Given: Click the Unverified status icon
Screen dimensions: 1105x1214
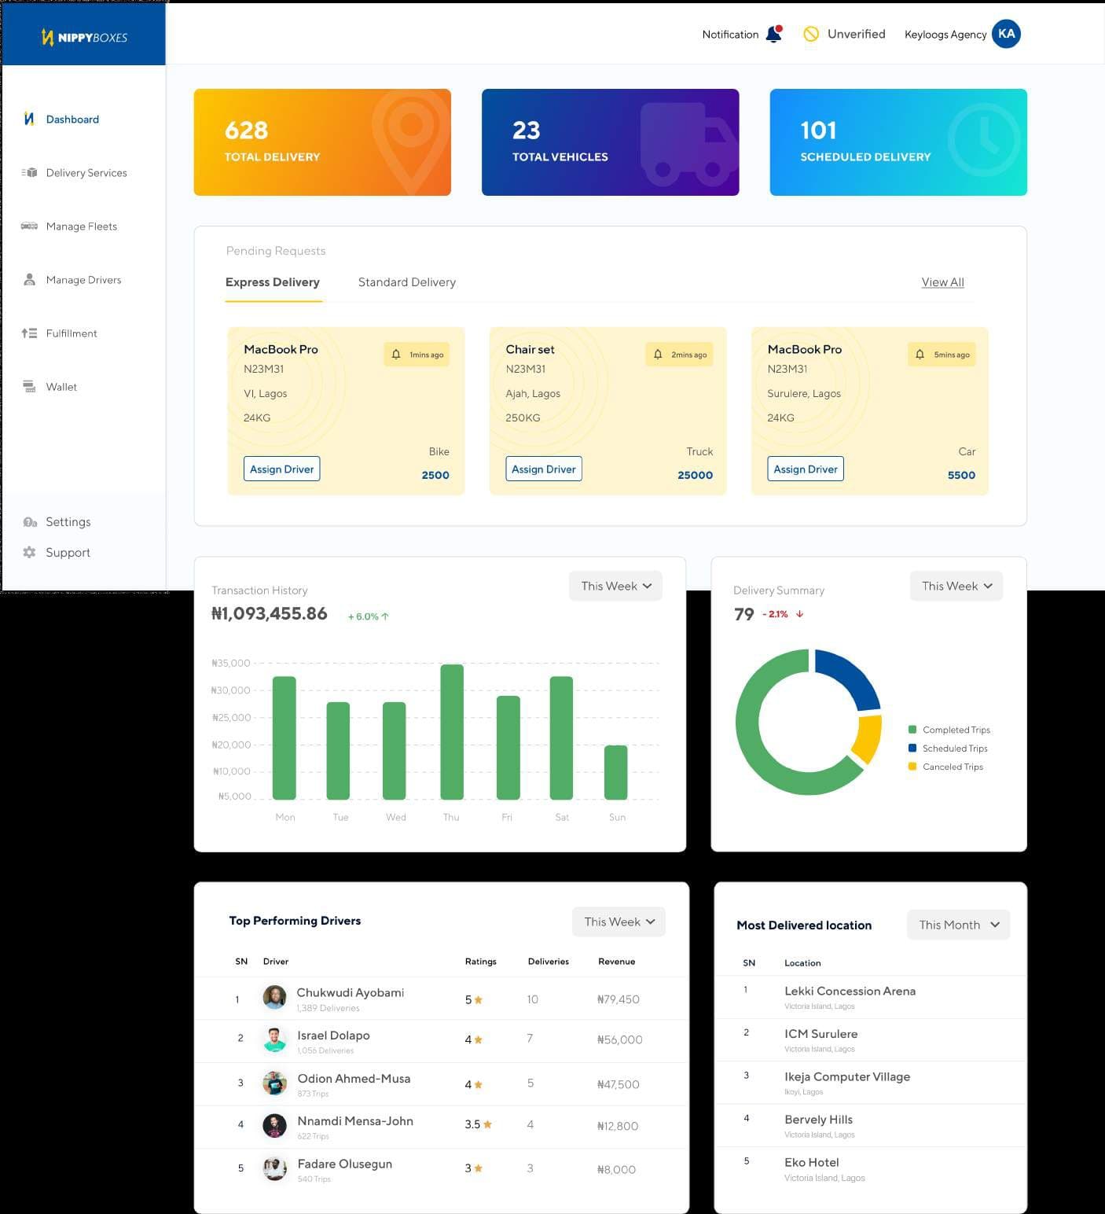Looking at the screenshot, I should click(811, 34).
